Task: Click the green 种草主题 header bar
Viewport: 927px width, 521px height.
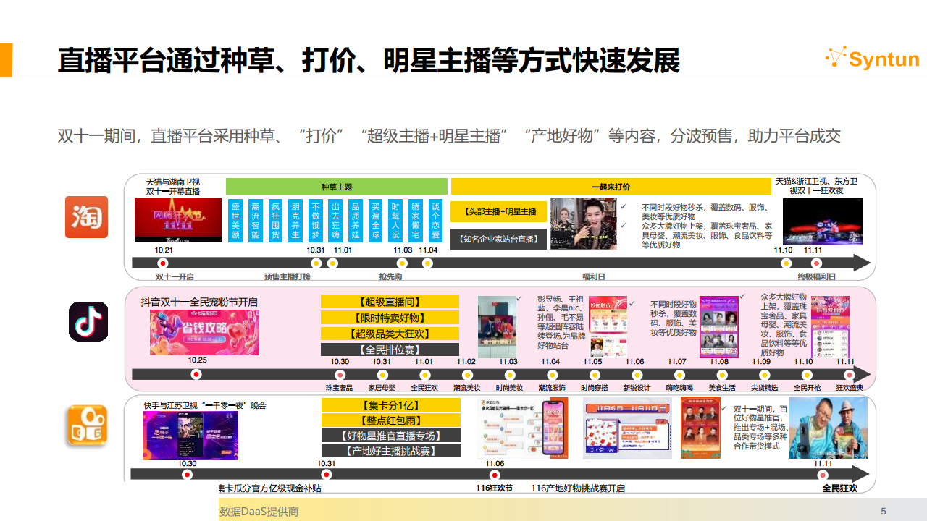Action: 336,187
